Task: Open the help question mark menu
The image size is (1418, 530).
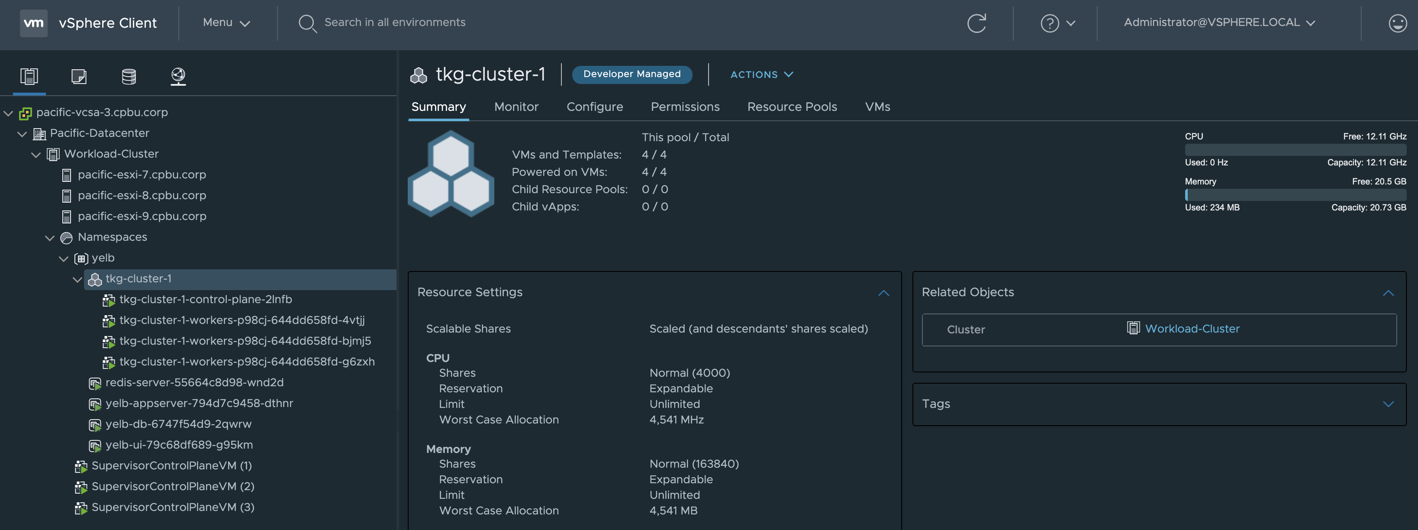Action: pyautogui.click(x=1057, y=23)
